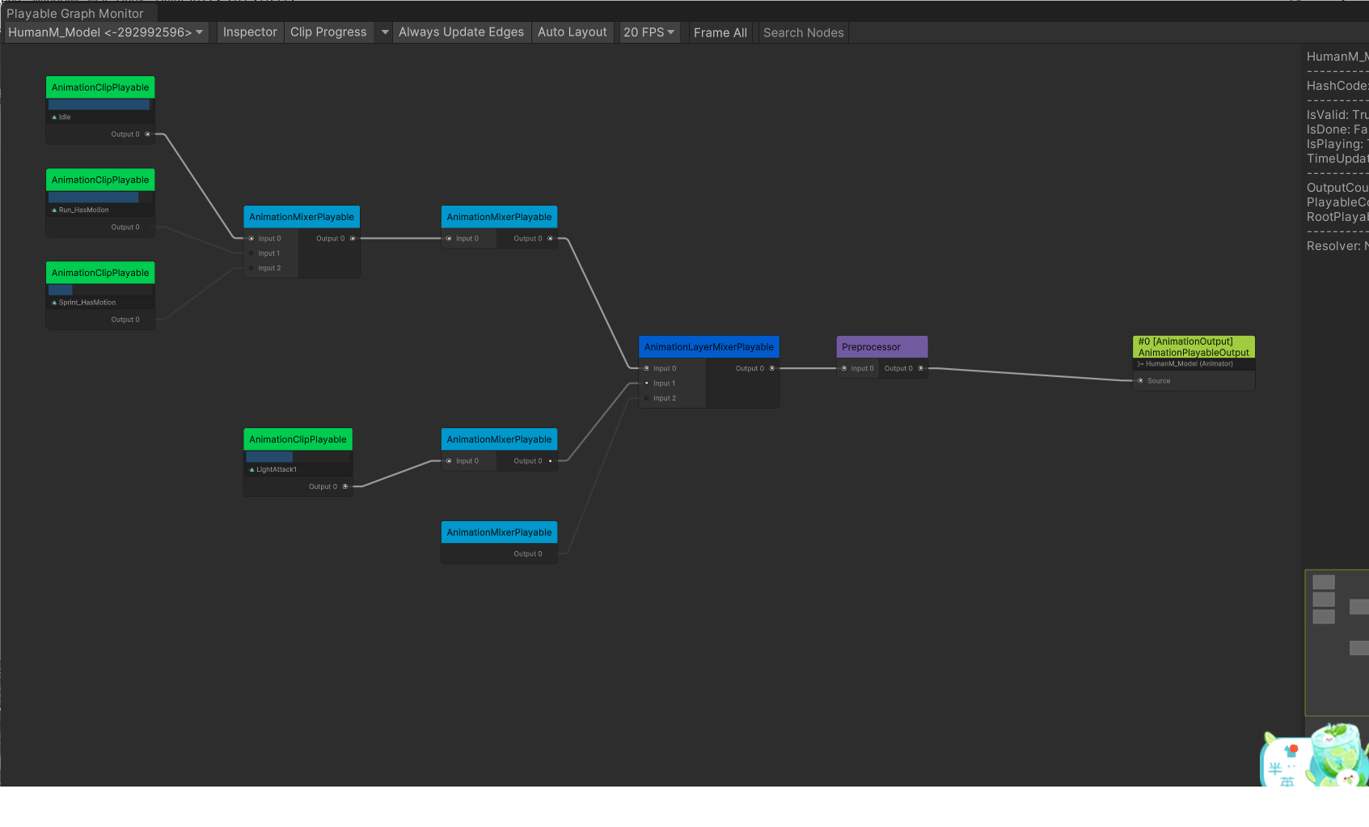Click Output 0 port of LightAttack1 node
The image size is (1369, 827).
[345, 486]
